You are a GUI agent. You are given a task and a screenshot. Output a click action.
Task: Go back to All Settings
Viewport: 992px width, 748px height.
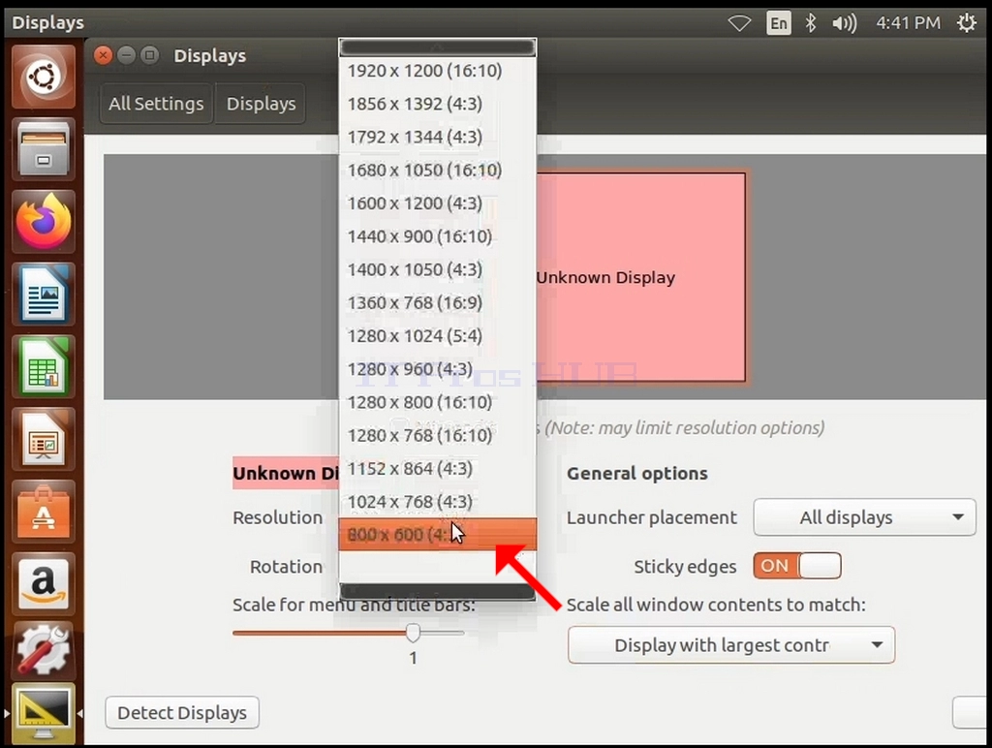156,103
